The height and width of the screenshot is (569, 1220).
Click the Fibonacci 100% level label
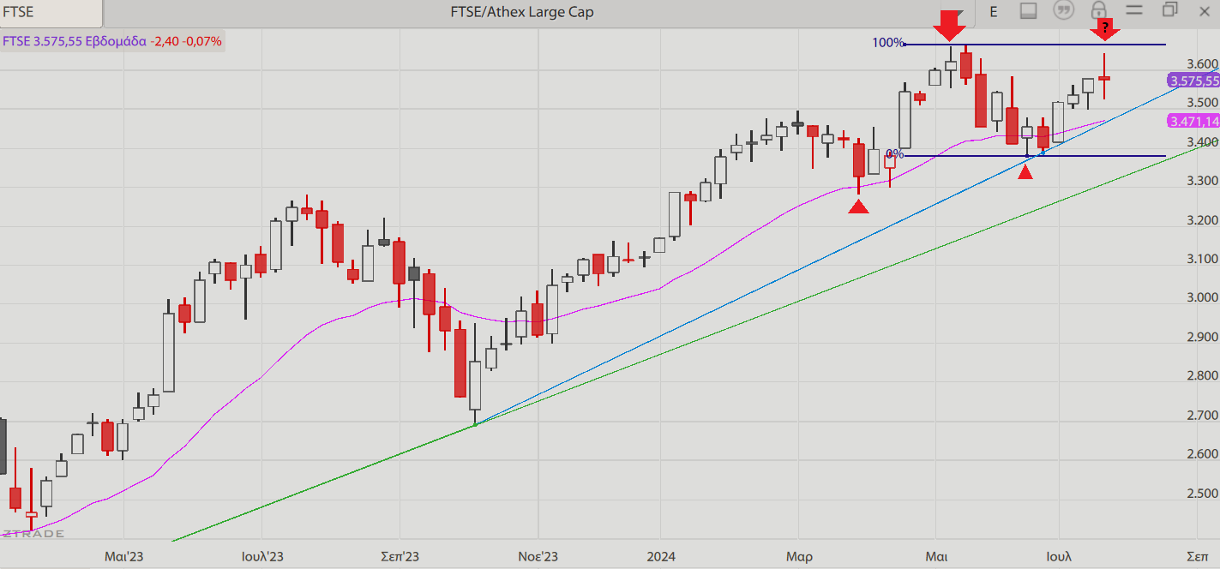(x=888, y=43)
